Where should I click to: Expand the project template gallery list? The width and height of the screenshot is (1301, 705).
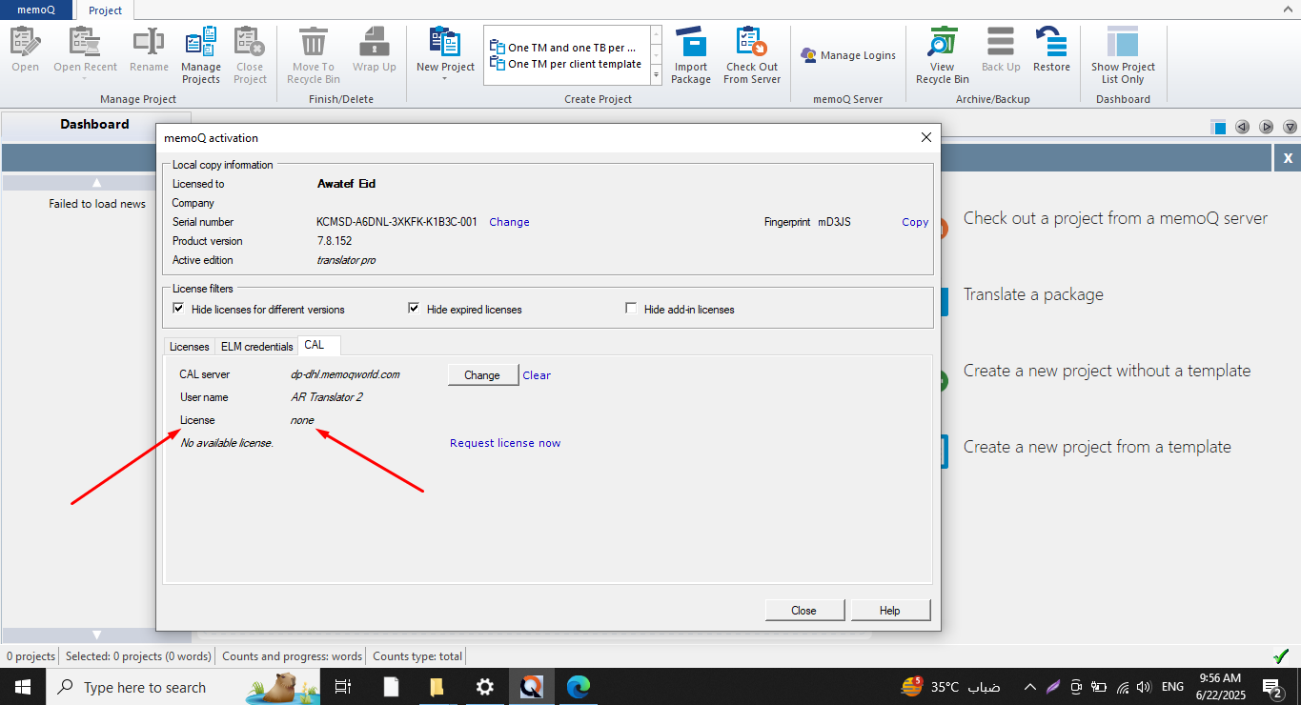point(656,74)
